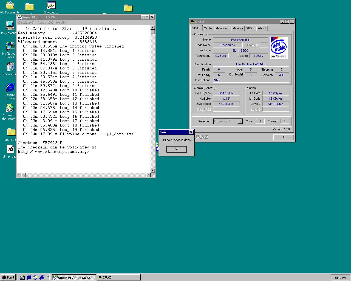The height and width of the screenshot is (281, 351).
Task: Click Specification Intel Pentium II 450MHz
Action: [251, 64]
